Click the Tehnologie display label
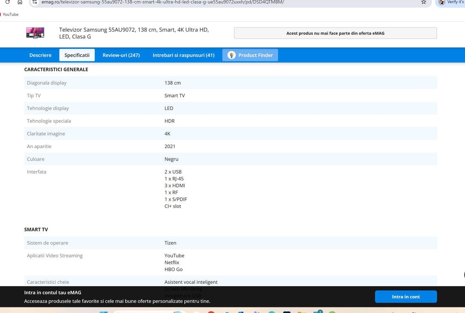 tap(48, 108)
